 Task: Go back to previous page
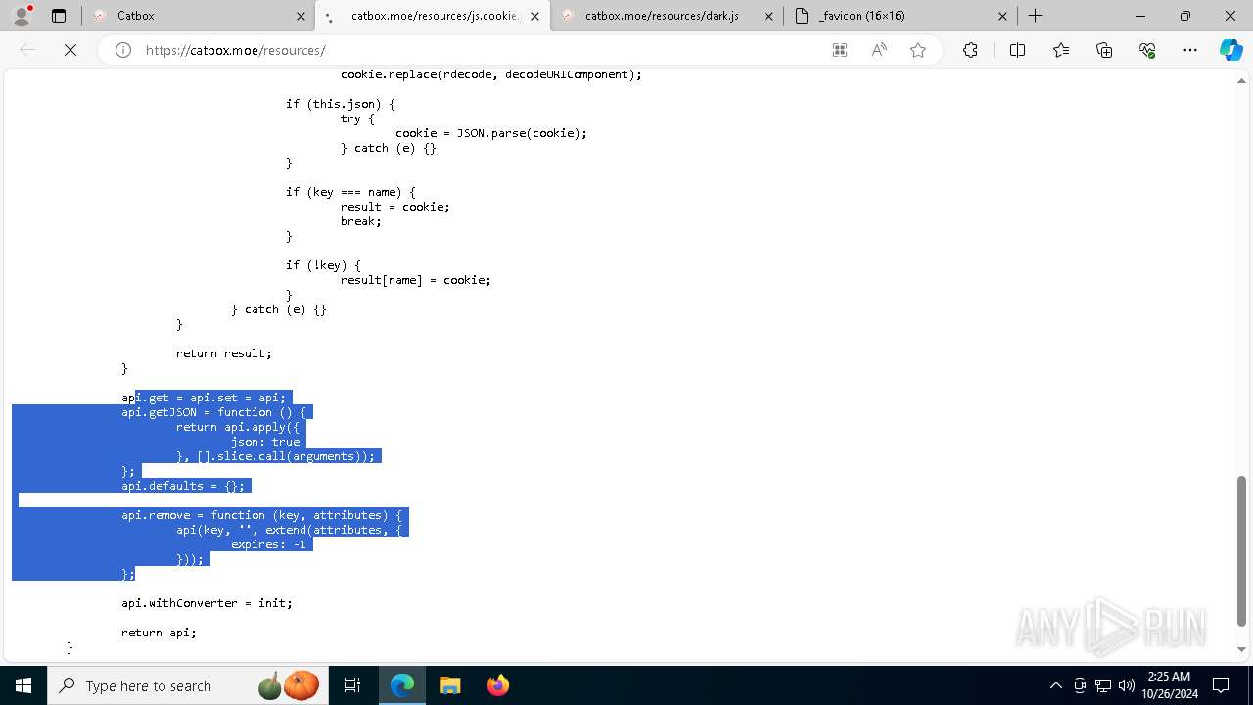click(x=27, y=50)
